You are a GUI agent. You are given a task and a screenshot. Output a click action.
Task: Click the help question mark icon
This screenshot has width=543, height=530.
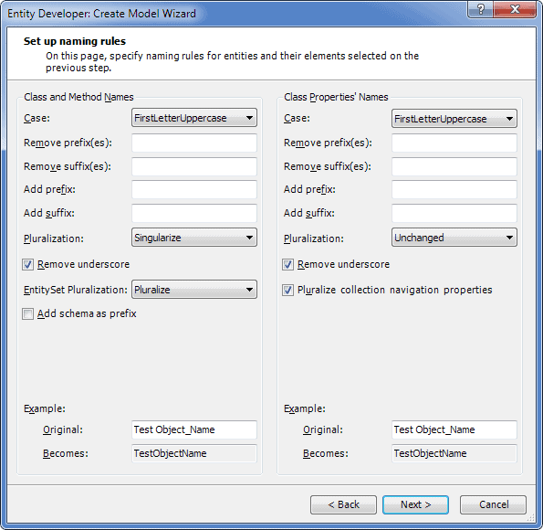(480, 9)
